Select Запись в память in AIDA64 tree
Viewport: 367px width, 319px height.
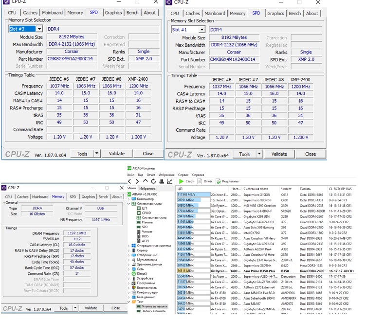[x=153, y=311]
